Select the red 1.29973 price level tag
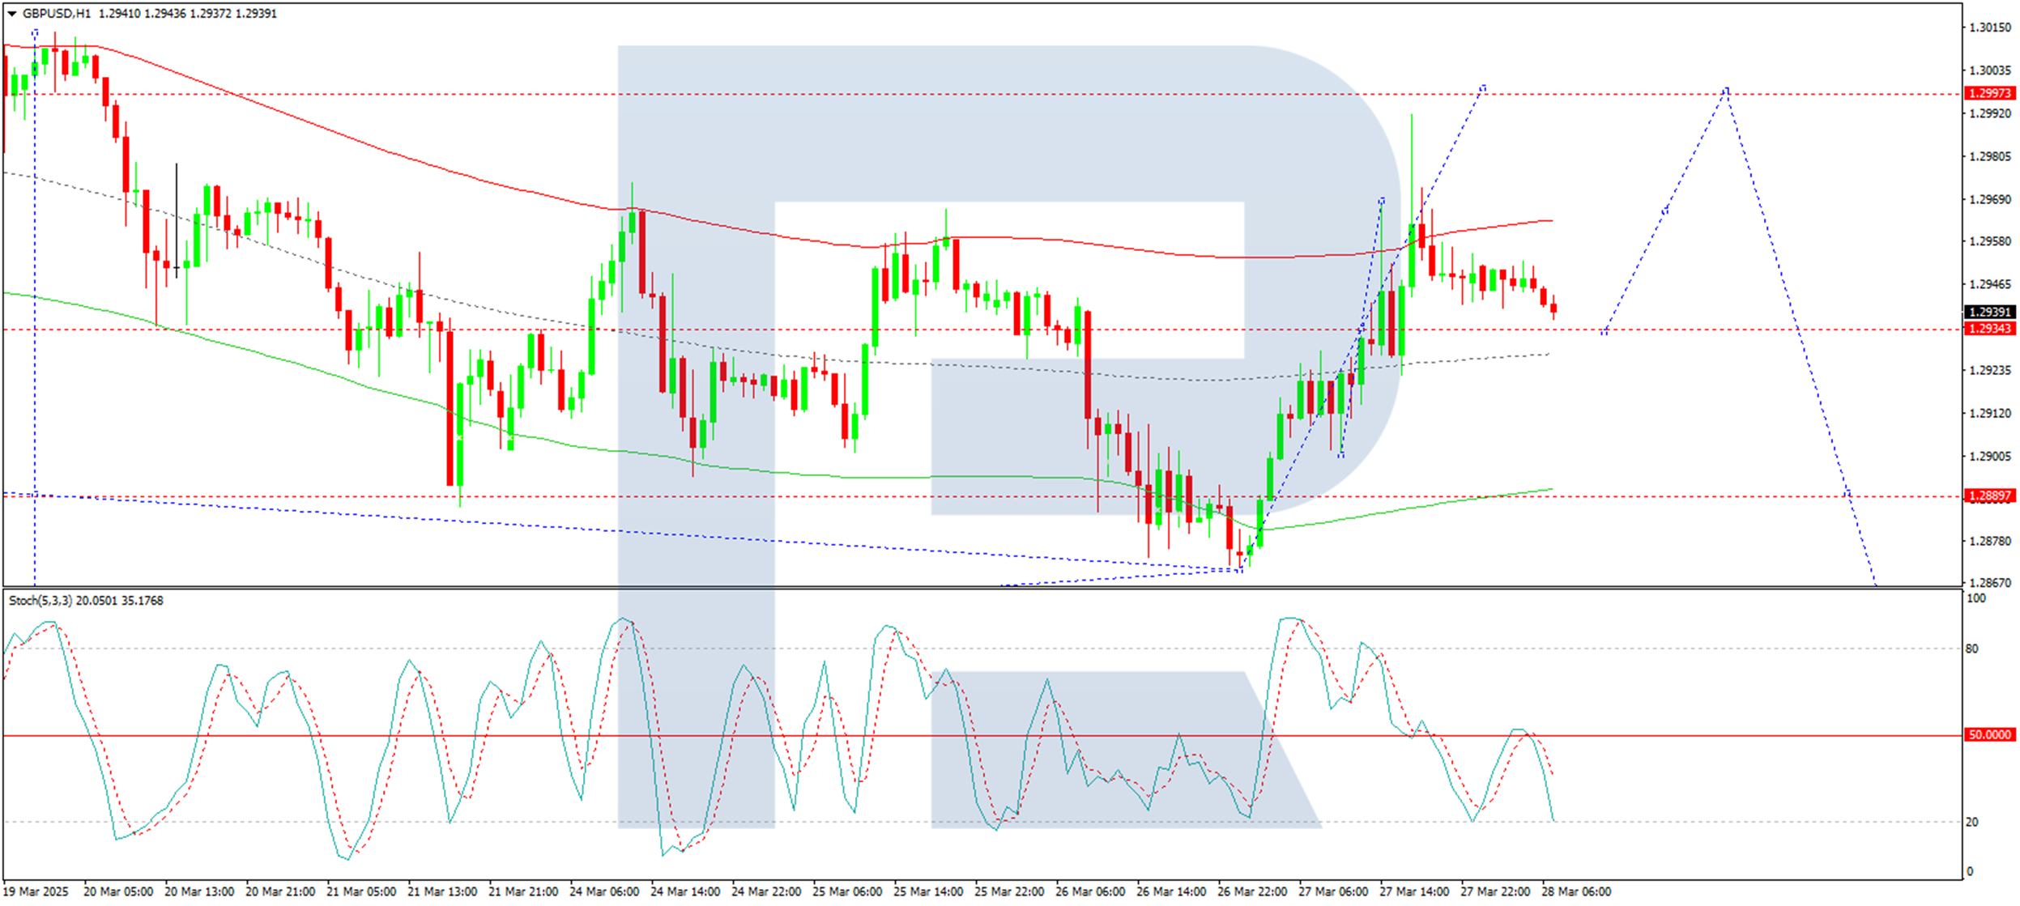The height and width of the screenshot is (906, 2020). pyautogui.click(x=1990, y=94)
